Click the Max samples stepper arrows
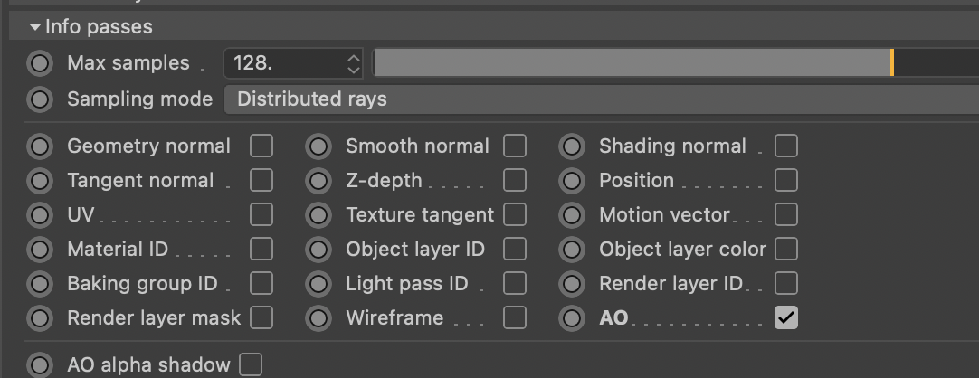 pos(354,63)
